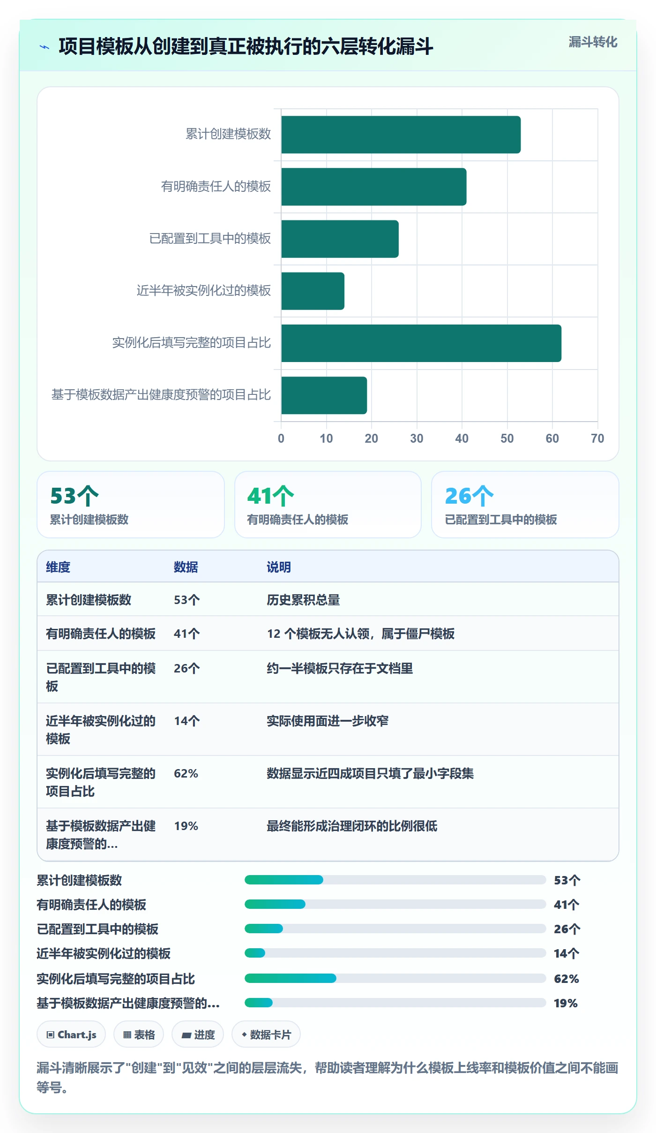The width and height of the screenshot is (656, 1133).
Task: Click the progress bar for 近半年被实例化过的模板
Action: pos(395,953)
